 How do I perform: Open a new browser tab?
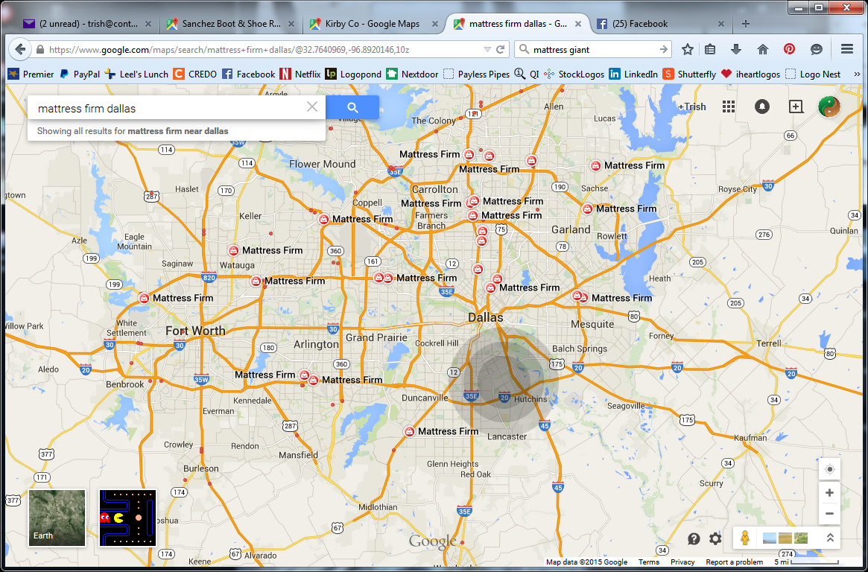pos(746,24)
